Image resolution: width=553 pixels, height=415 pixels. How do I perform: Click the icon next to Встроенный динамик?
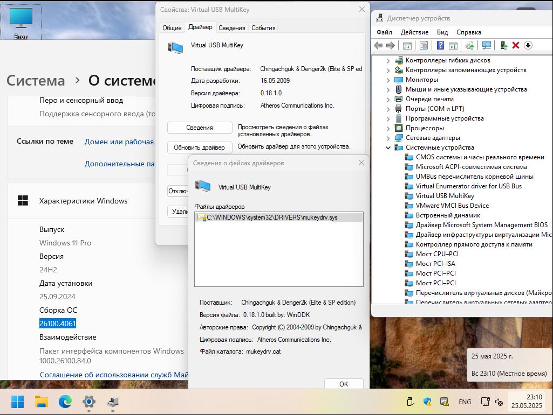[409, 215]
